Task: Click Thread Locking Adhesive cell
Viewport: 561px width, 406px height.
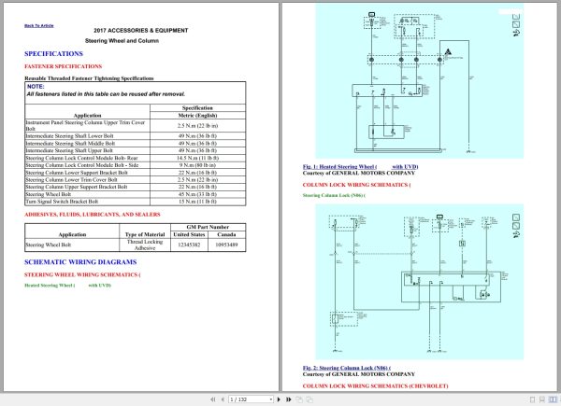Action: (x=145, y=245)
